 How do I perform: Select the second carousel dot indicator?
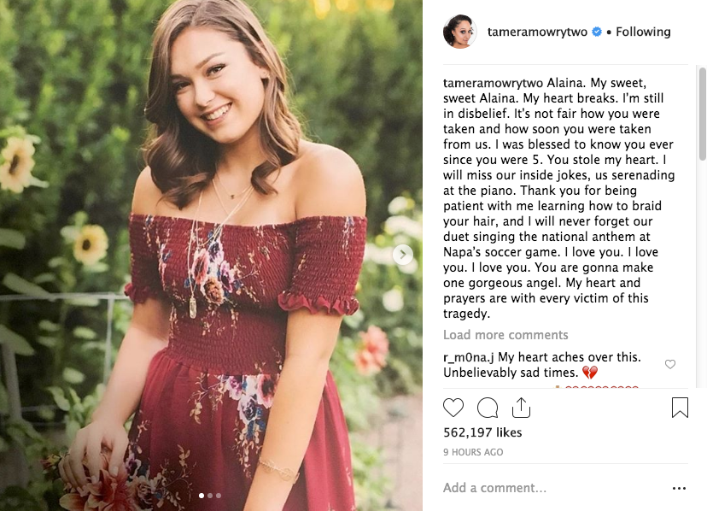pyautogui.click(x=210, y=496)
